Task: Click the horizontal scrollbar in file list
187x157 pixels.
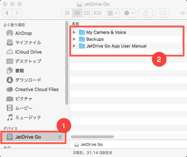Action: pyautogui.click(x=92, y=137)
